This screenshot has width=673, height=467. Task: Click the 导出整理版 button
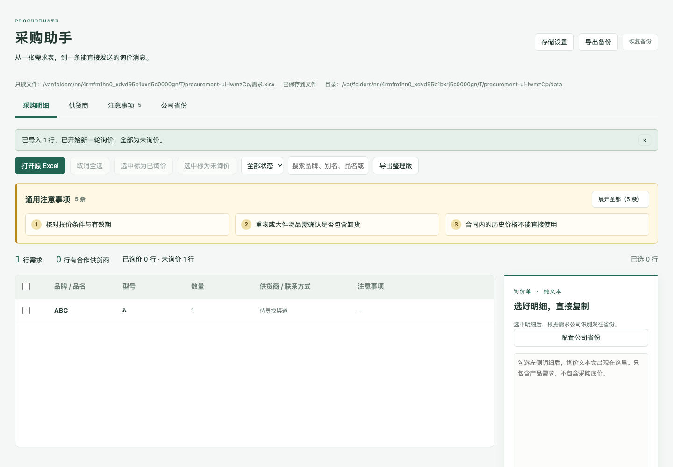coord(396,166)
